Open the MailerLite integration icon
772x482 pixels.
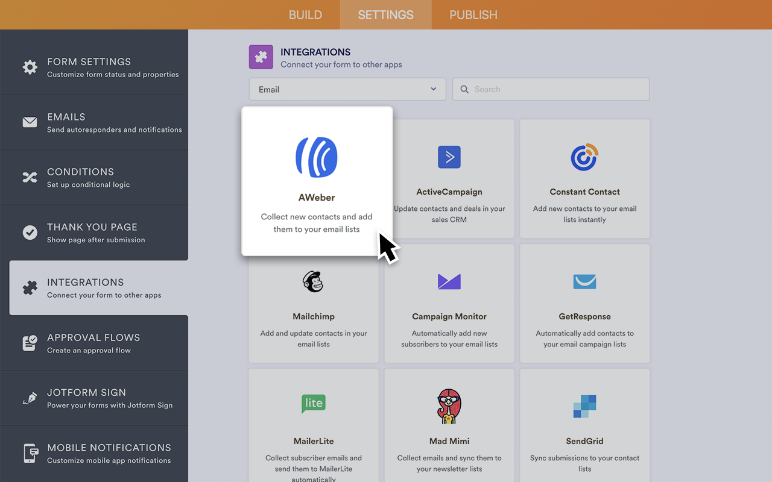click(x=313, y=403)
